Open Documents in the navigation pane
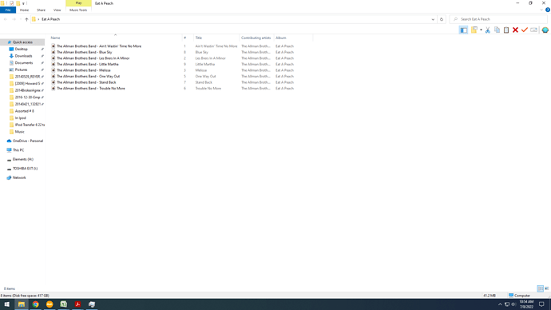Viewport: 551px width, 310px height. pyautogui.click(x=23, y=63)
